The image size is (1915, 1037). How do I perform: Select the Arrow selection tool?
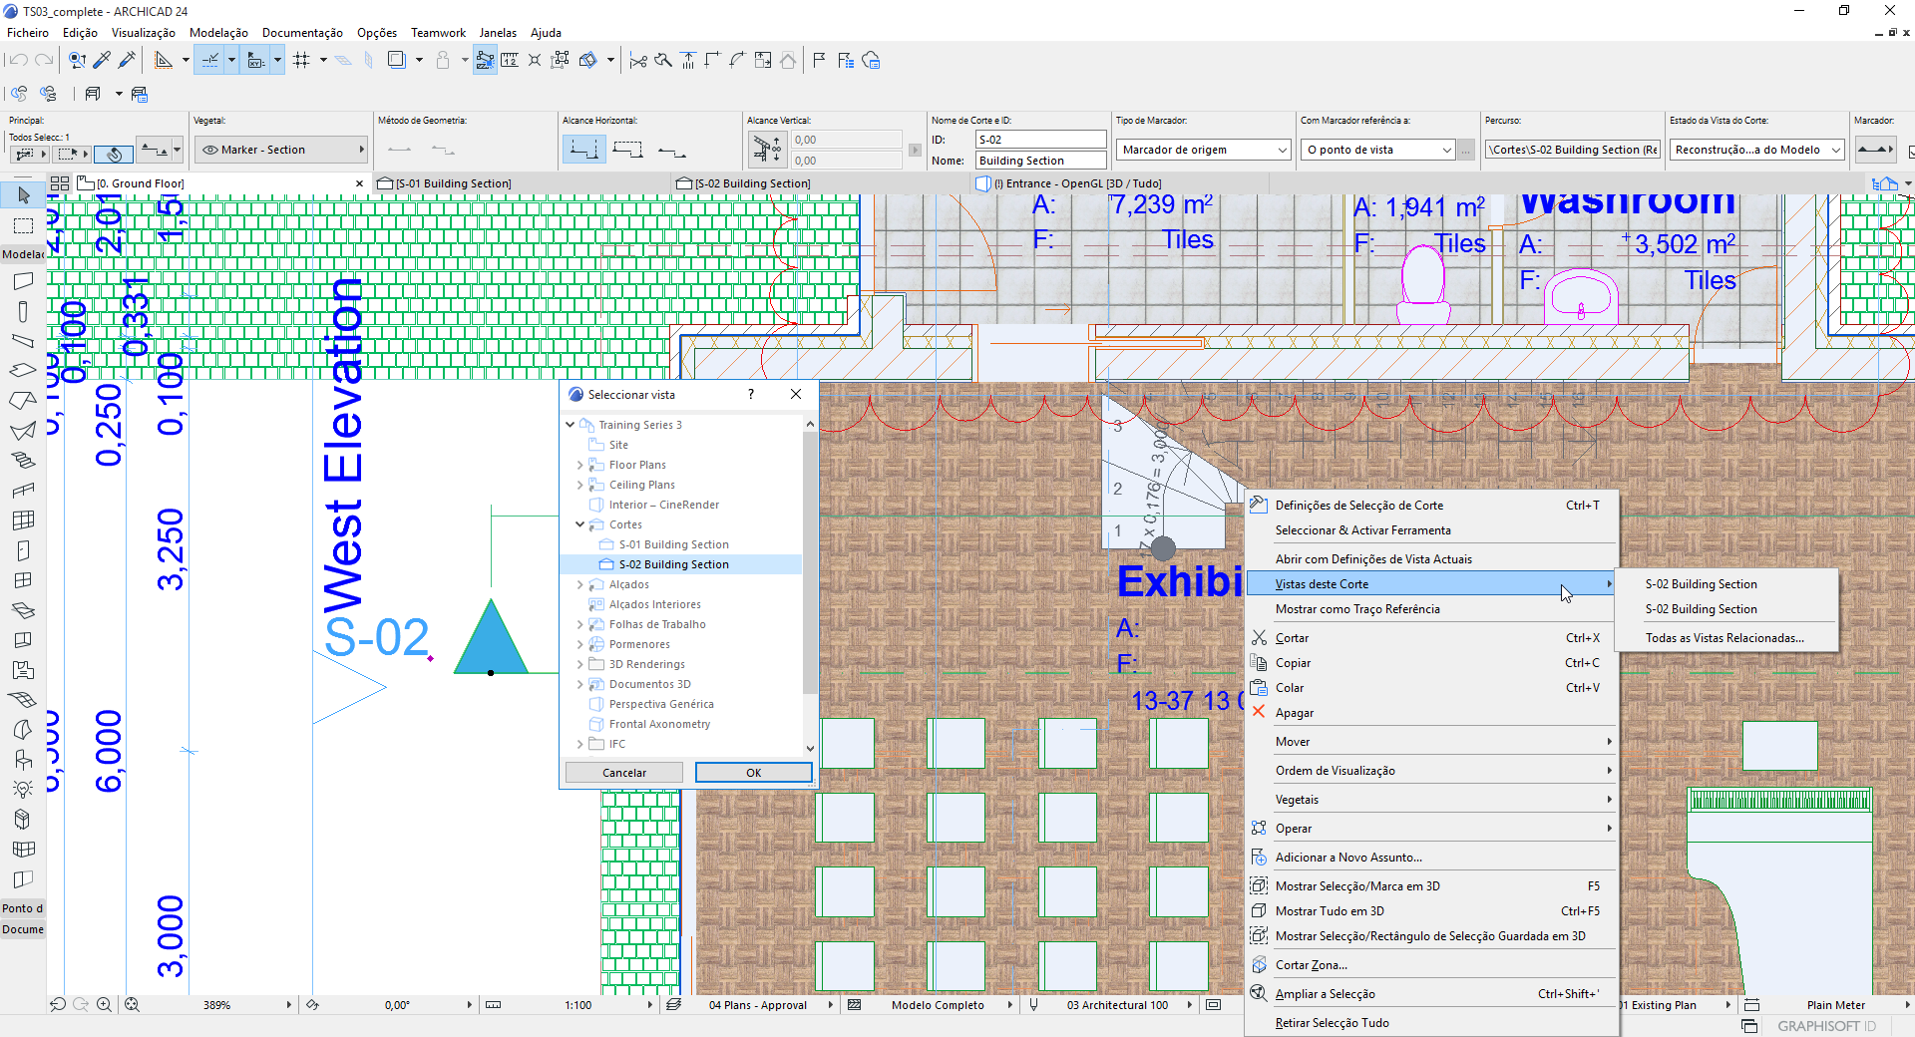click(22, 195)
